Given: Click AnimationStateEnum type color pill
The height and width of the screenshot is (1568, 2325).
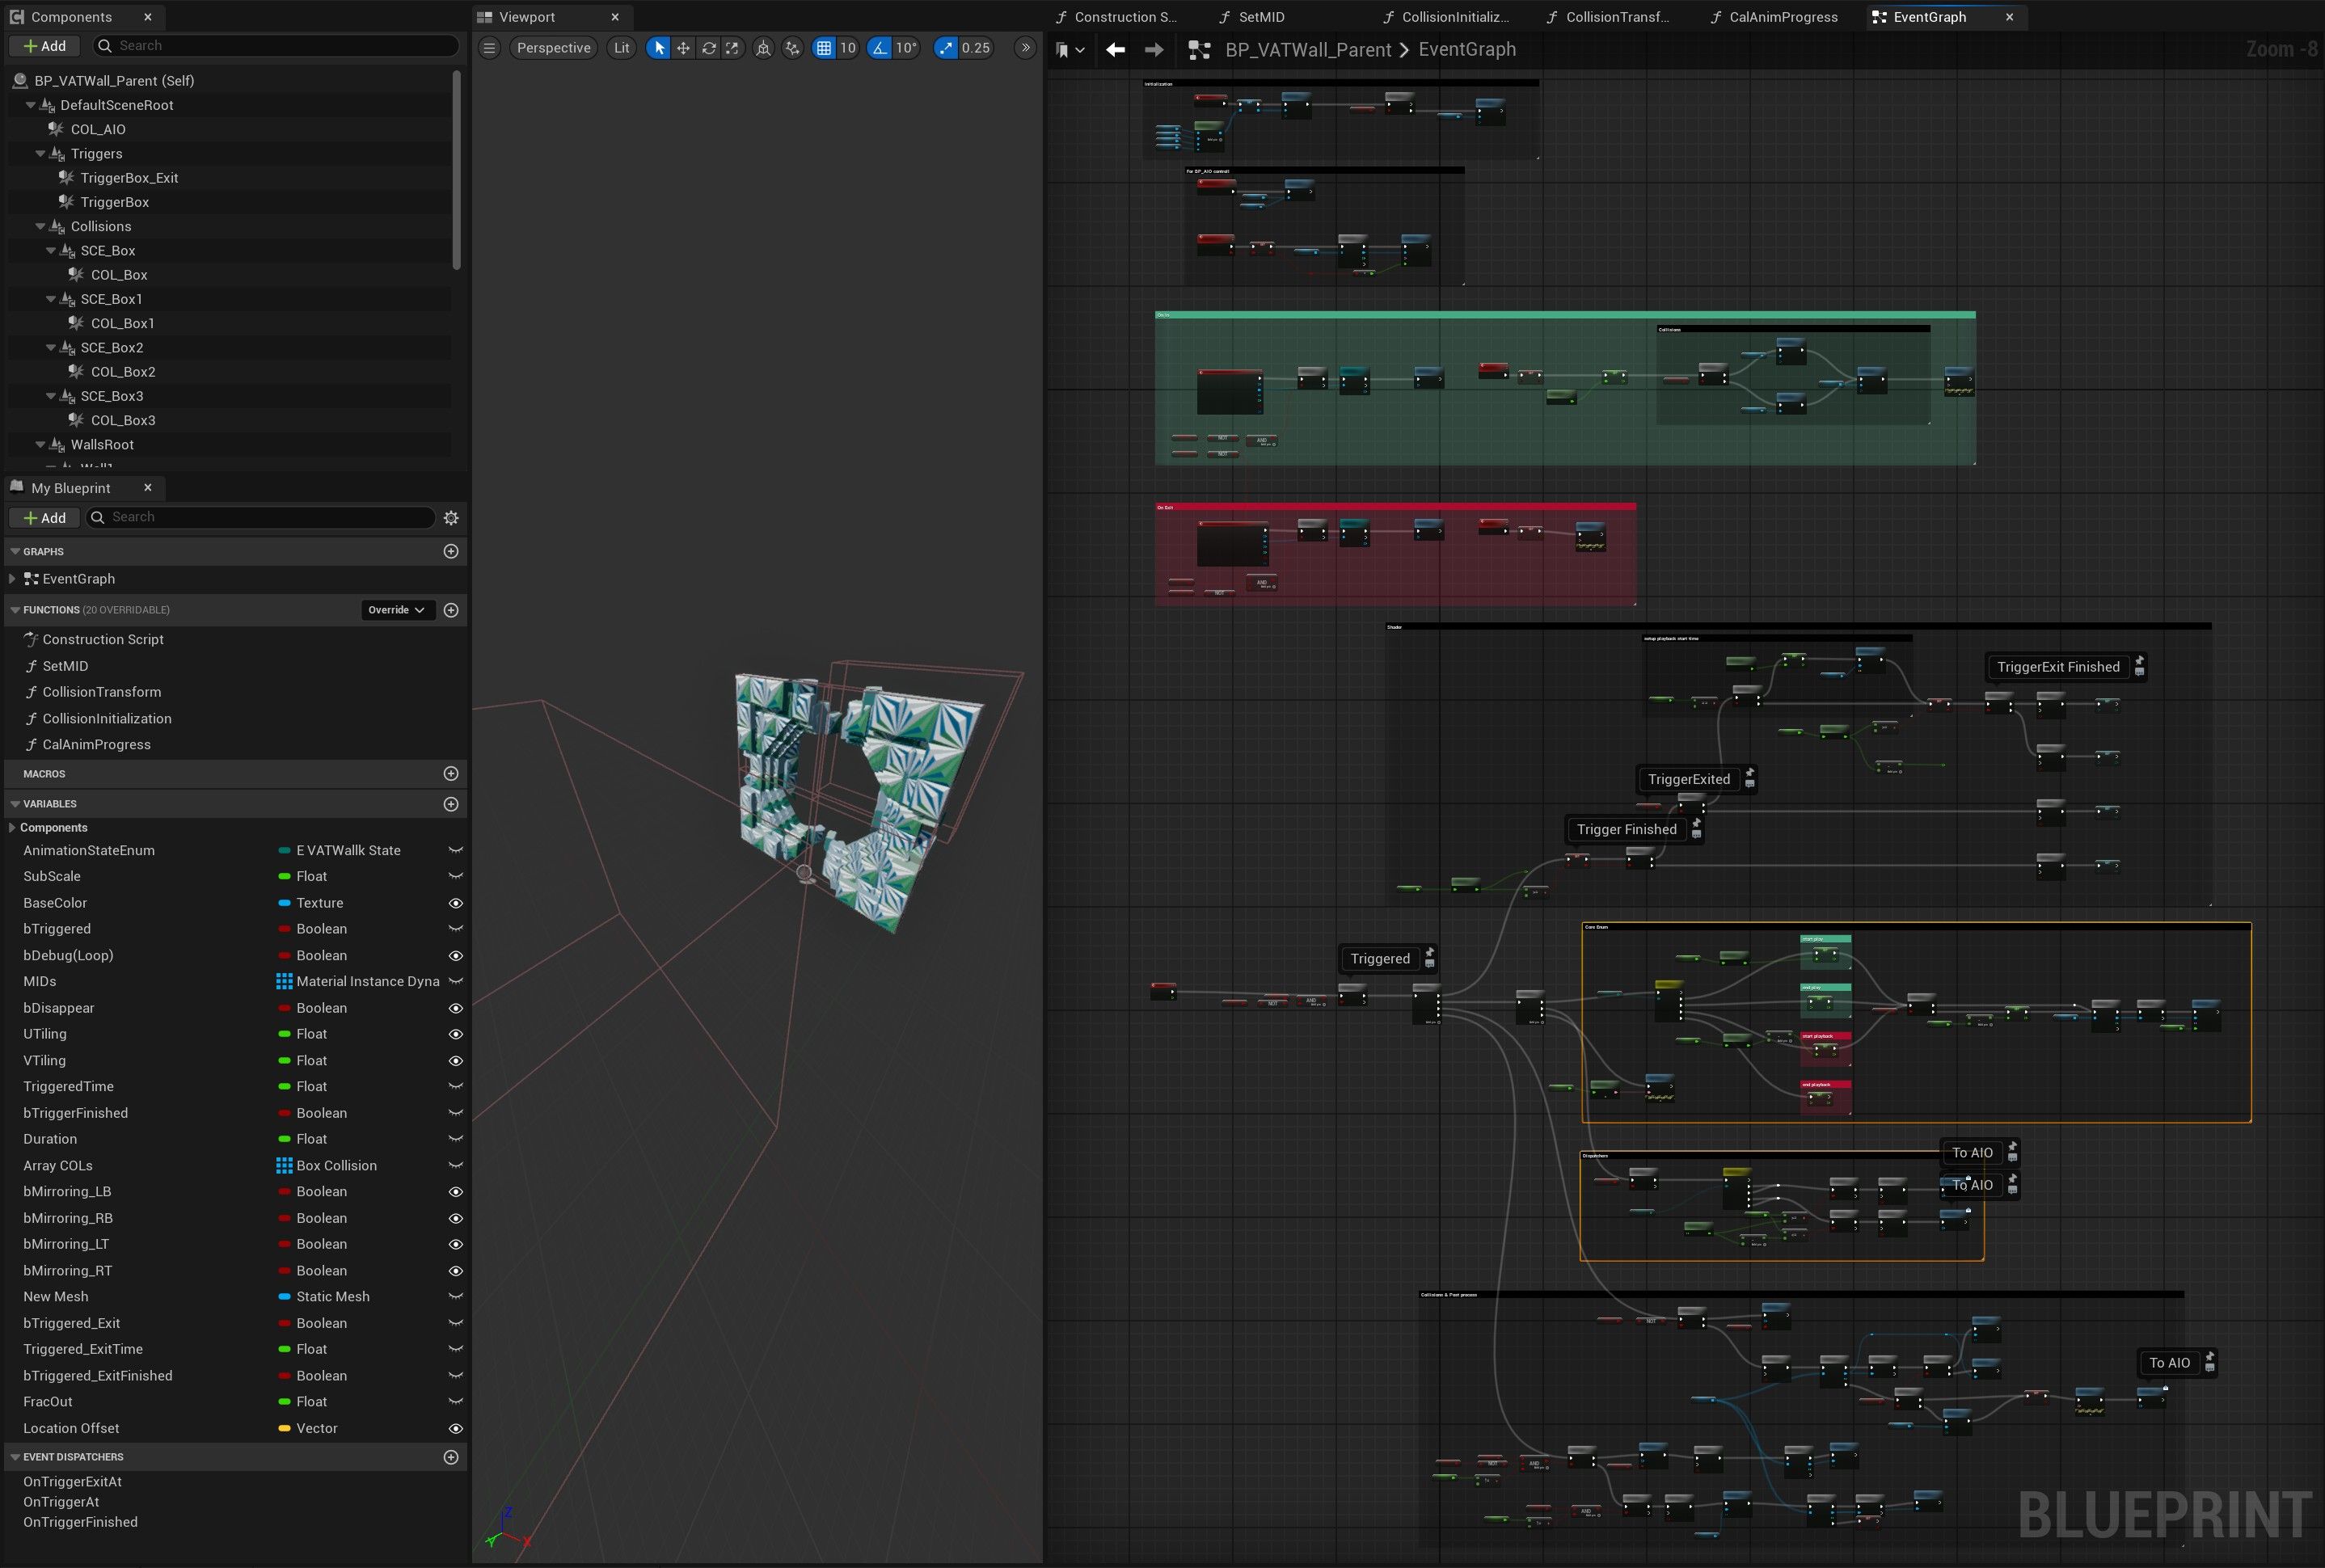Looking at the screenshot, I should click(x=285, y=851).
